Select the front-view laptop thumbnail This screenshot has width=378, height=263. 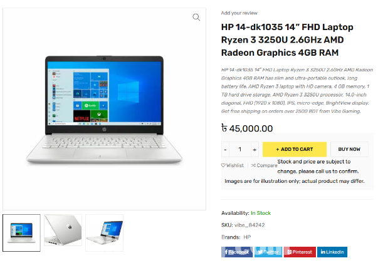coord(22,233)
